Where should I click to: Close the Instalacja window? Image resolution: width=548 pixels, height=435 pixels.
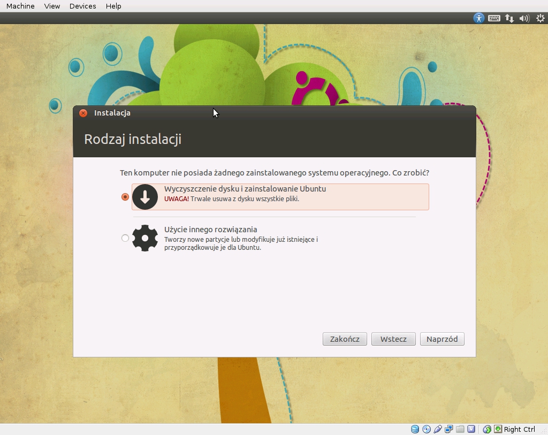pos(83,113)
